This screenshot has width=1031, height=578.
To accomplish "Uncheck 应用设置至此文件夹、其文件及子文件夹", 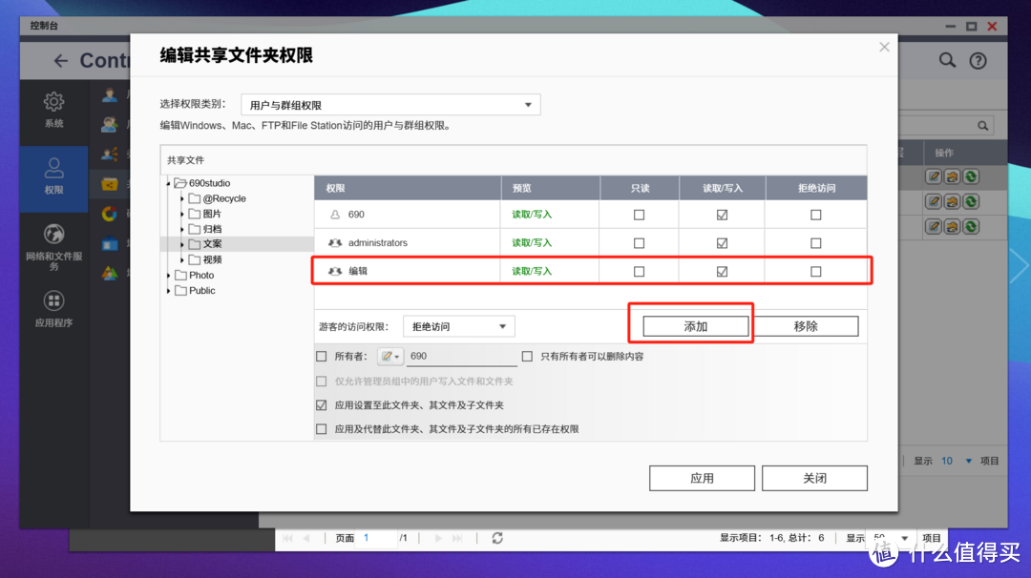I will (322, 403).
